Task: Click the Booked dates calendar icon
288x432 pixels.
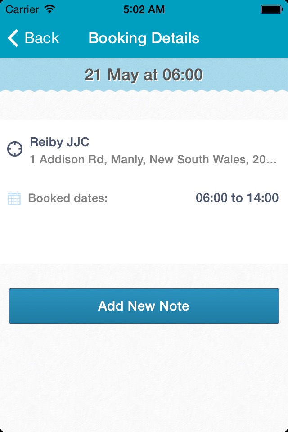Action: (x=14, y=198)
